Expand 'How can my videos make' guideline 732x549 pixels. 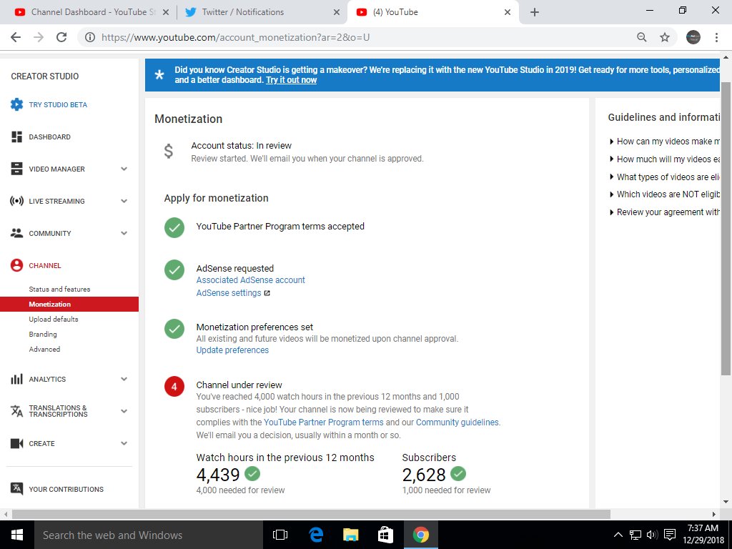[665, 142]
